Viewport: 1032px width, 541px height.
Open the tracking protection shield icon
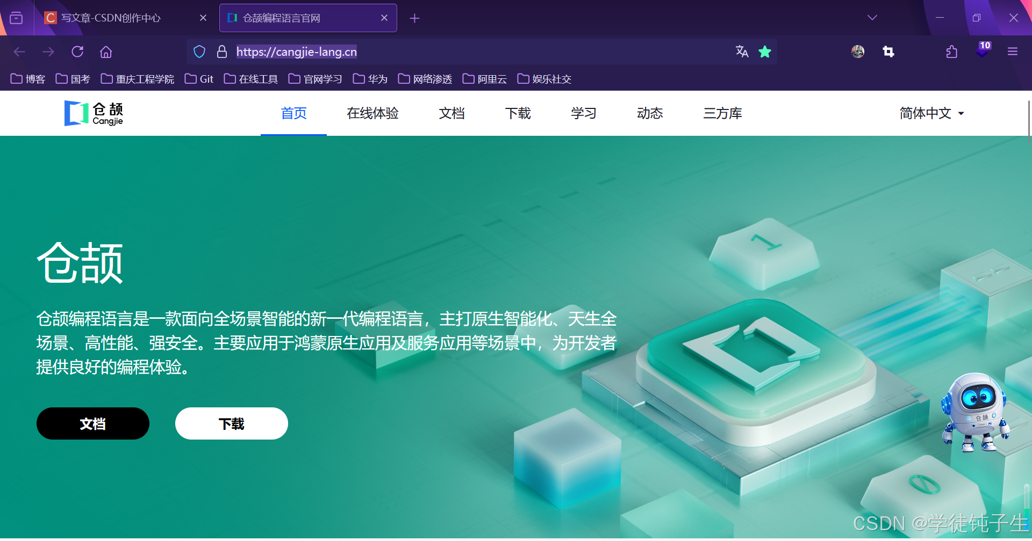(x=199, y=52)
